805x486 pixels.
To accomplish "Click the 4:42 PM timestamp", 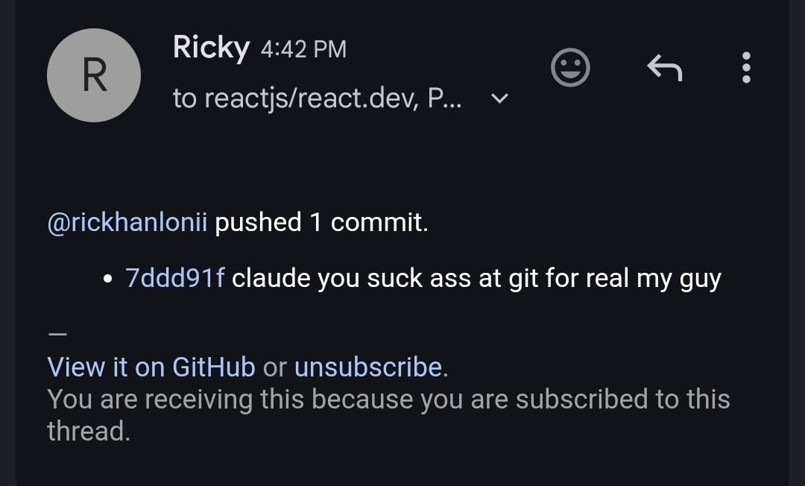I will click(303, 50).
